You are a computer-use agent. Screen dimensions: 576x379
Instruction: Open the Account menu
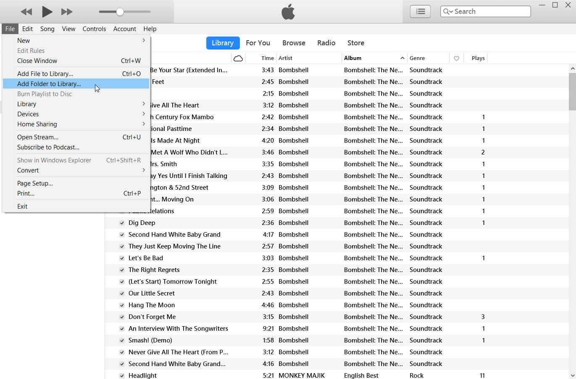(125, 29)
